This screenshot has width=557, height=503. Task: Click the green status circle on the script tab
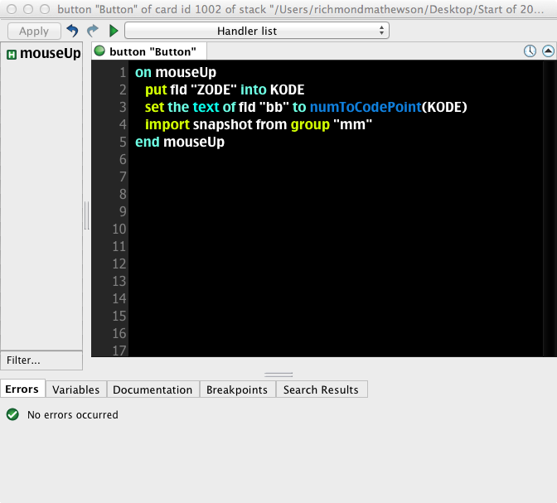[99, 51]
